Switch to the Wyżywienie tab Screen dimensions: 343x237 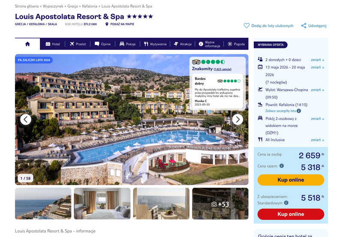pos(155,44)
